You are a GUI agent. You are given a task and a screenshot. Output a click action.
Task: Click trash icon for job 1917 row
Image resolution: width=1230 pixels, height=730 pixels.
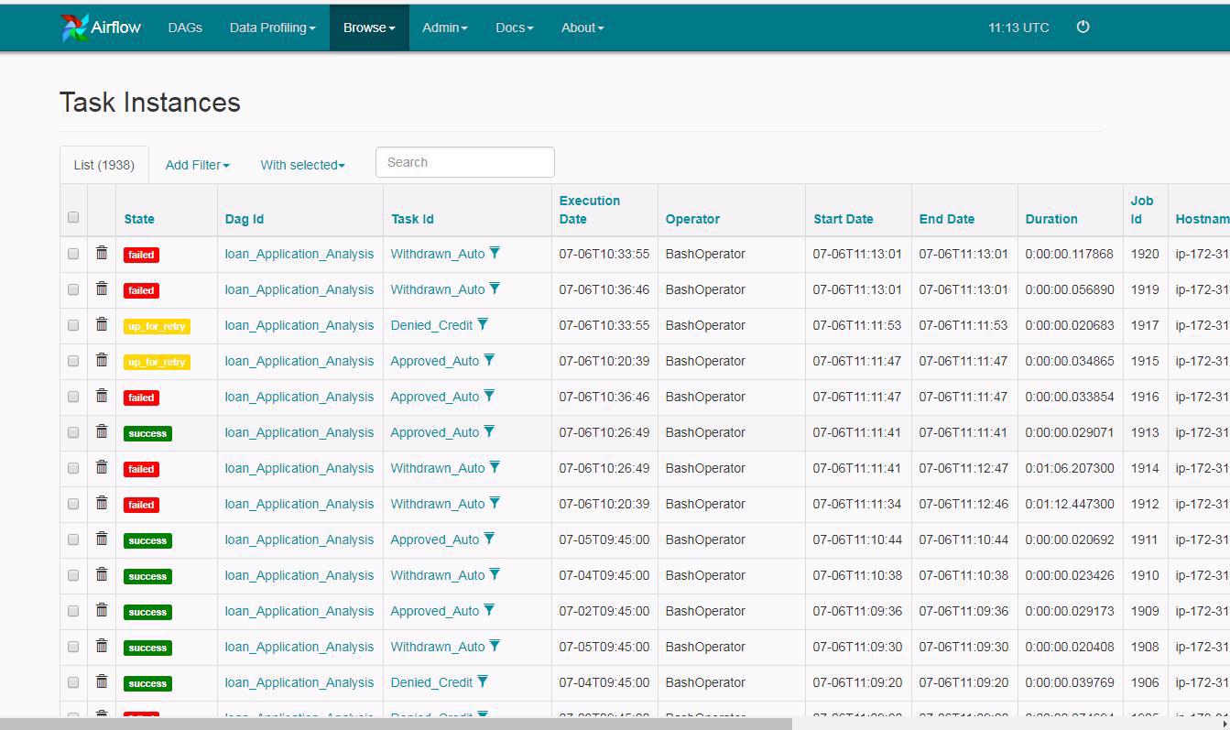tap(102, 324)
